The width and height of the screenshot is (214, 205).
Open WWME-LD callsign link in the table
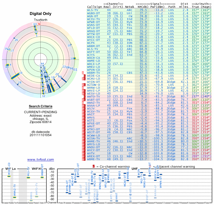coord(93,61)
